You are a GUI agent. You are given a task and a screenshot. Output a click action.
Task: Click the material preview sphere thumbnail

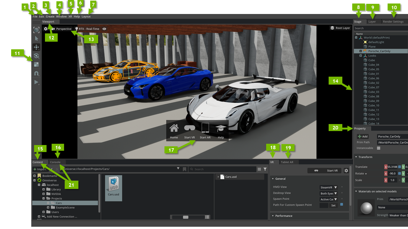[366, 208]
